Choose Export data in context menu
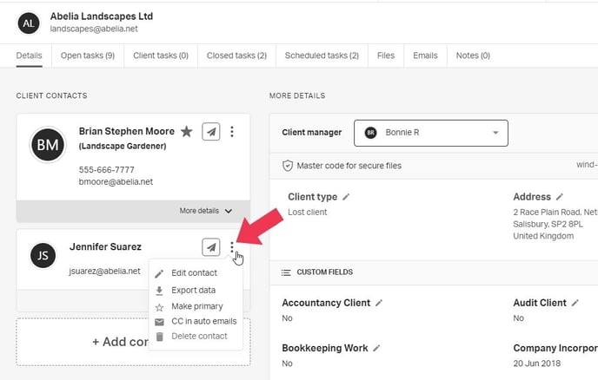 (193, 290)
